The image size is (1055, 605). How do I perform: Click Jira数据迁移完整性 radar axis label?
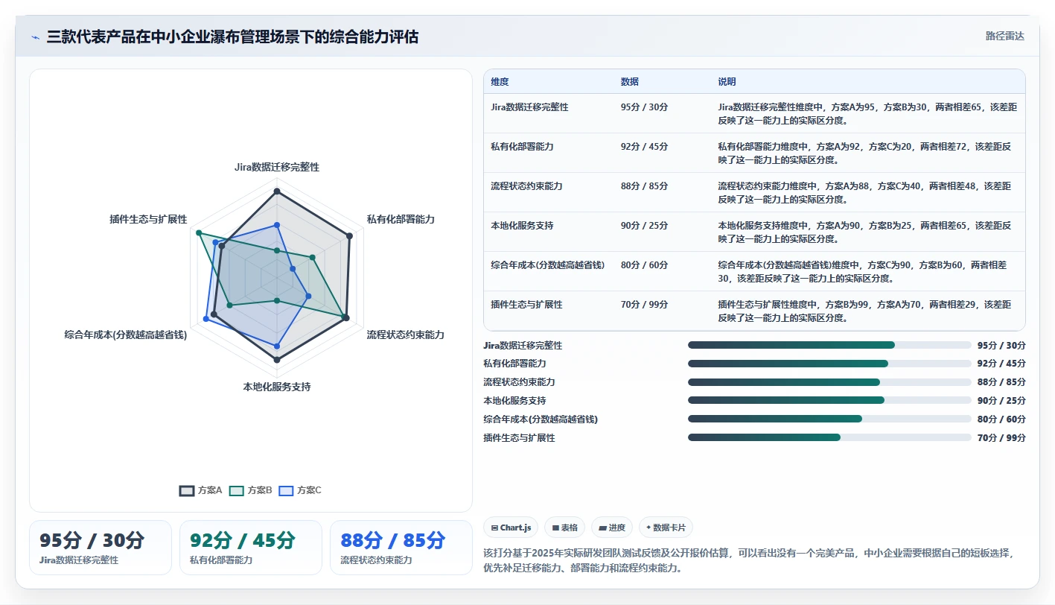click(277, 167)
